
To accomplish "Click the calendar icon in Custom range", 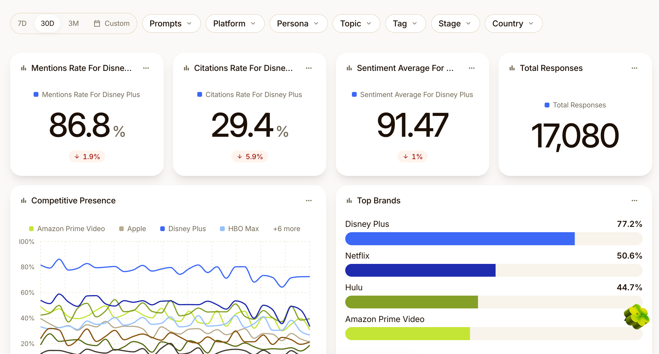I will pyautogui.click(x=97, y=23).
